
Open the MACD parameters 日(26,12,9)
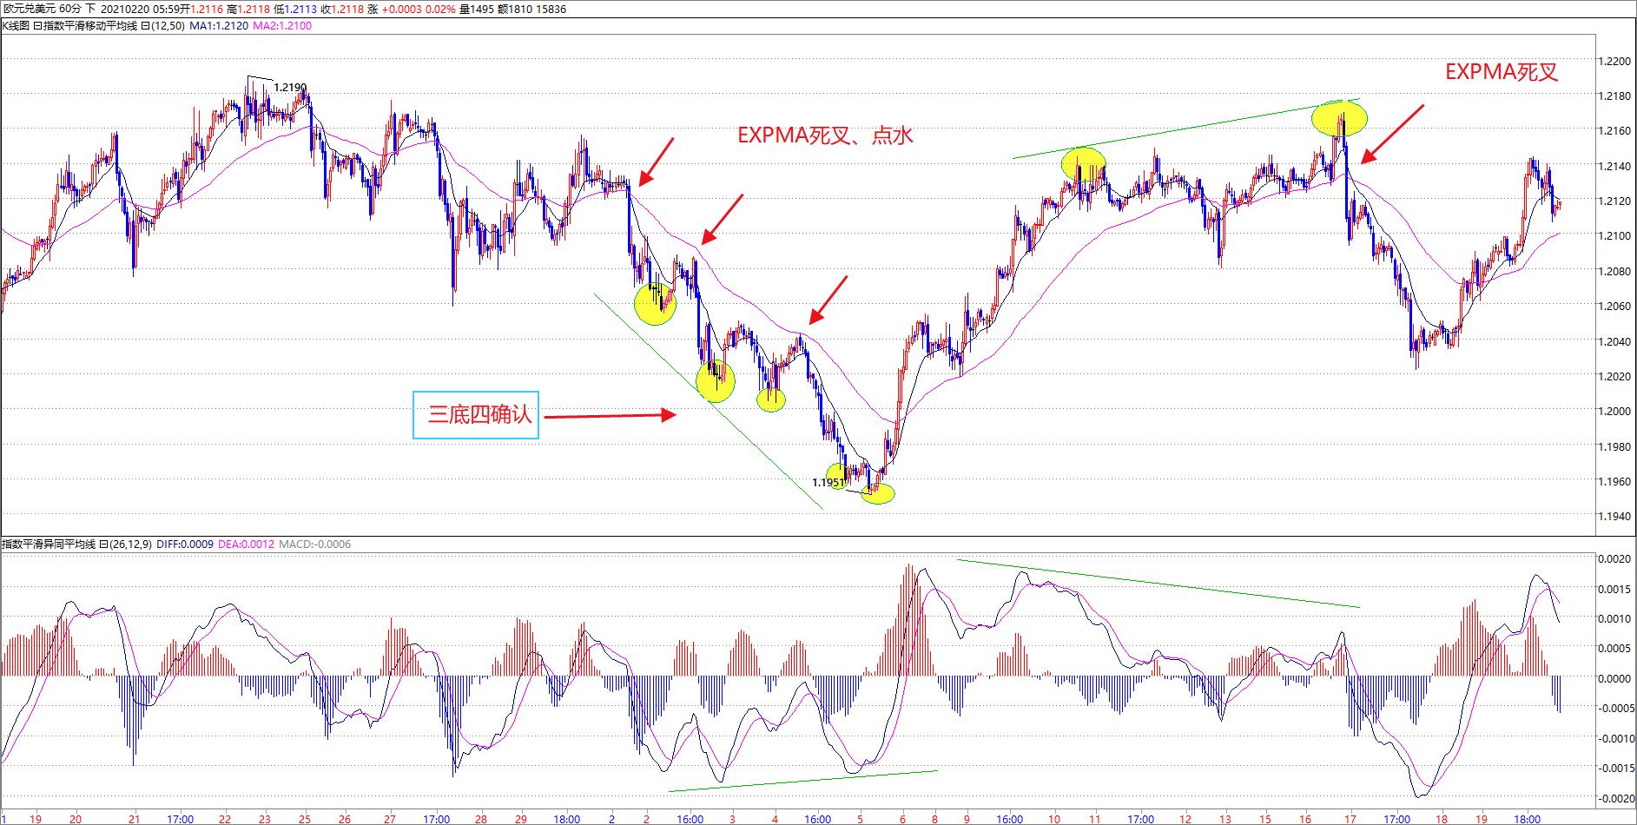click(x=126, y=544)
